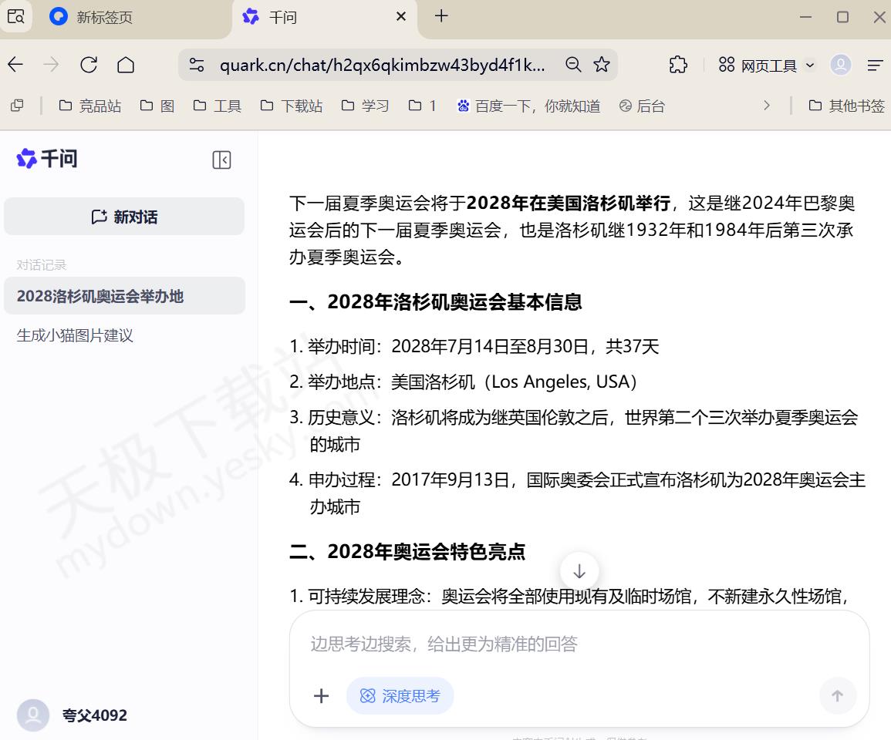
Task: Collapse the 千问 sidebar panel
Action: (x=221, y=160)
